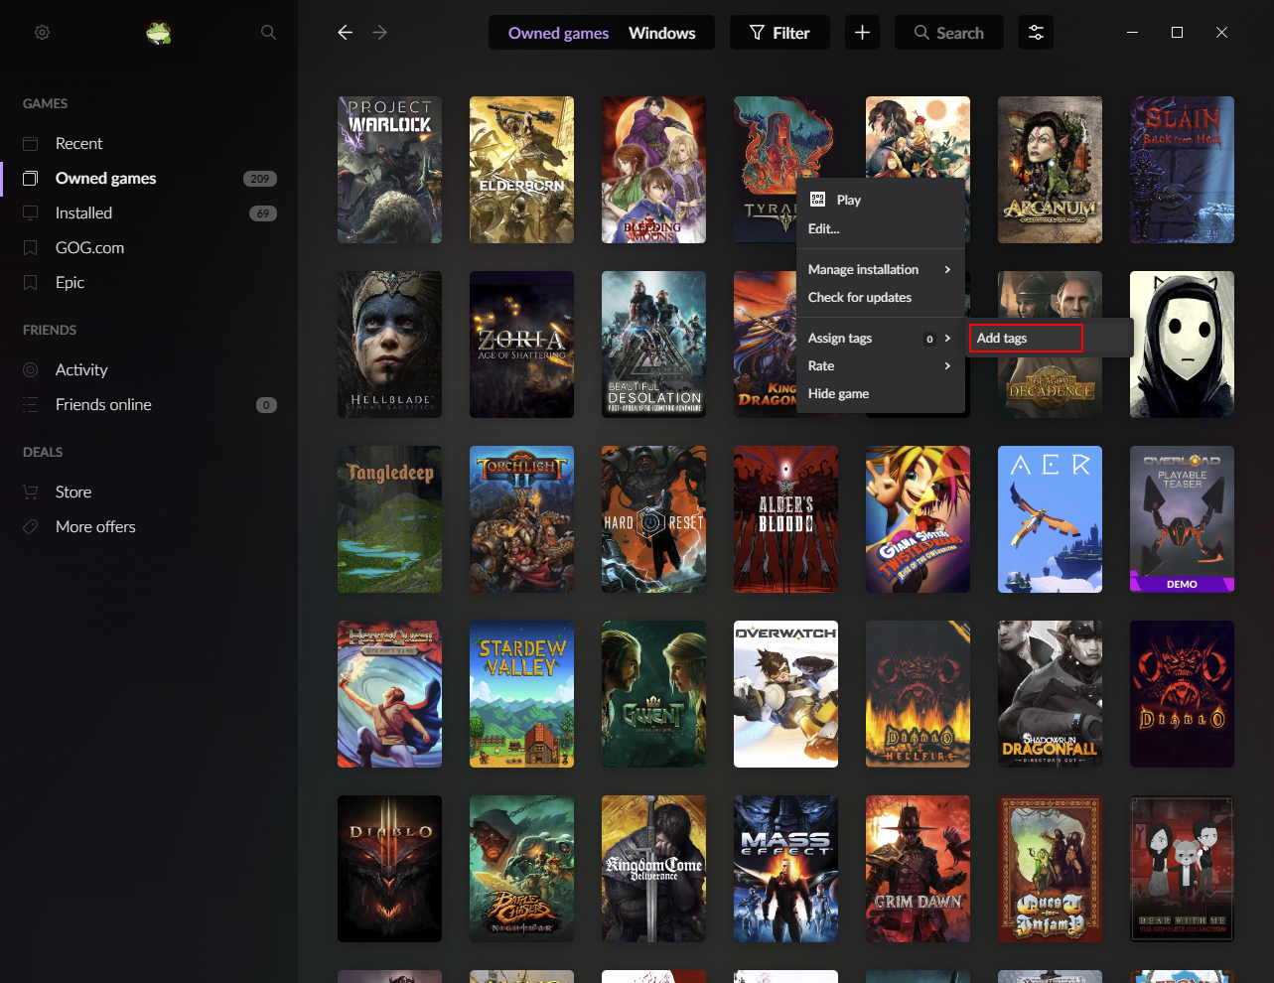Select the Alder's Blood cover
Viewport: 1274px width, 983px height.
tap(785, 519)
